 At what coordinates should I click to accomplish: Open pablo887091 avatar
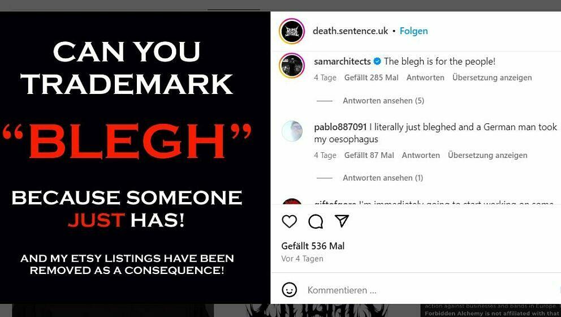click(292, 131)
